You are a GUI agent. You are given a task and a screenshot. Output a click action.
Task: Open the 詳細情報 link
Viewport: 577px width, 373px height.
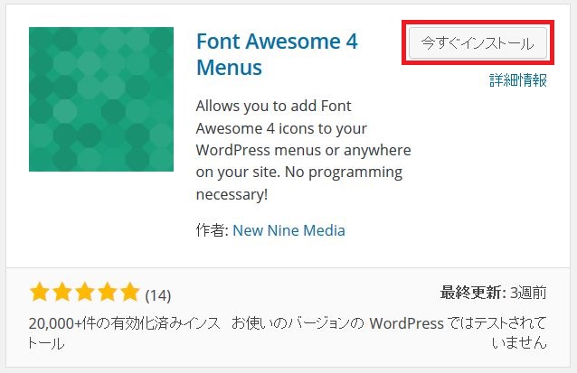click(517, 80)
